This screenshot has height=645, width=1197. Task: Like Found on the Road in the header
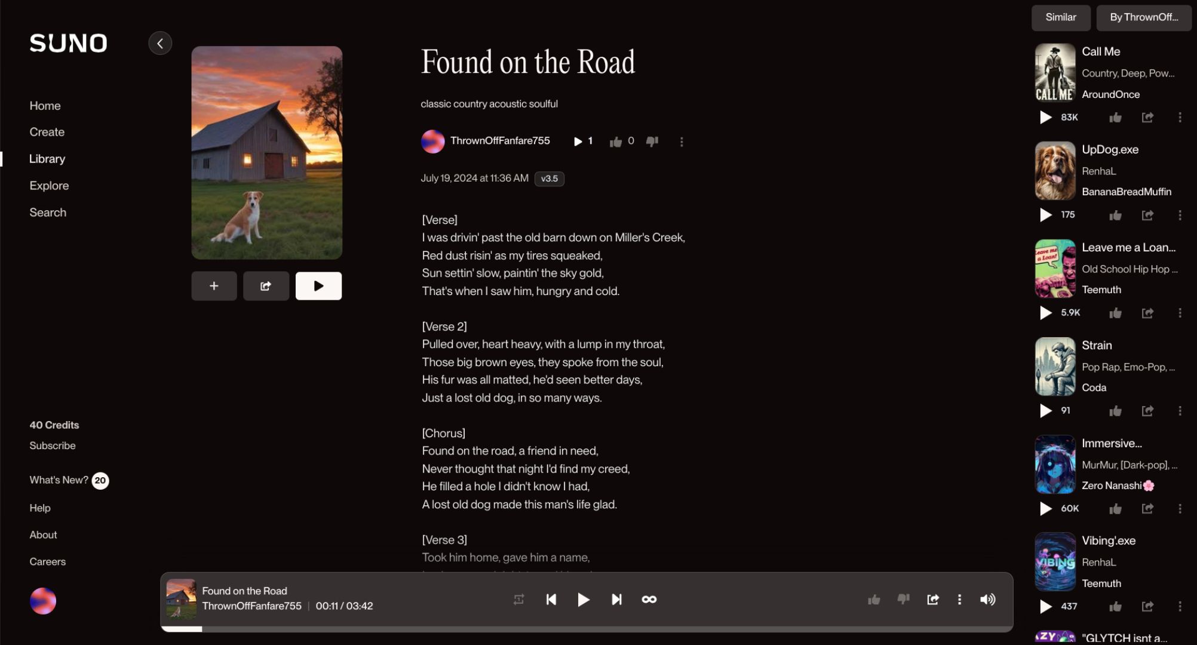(616, 142)
